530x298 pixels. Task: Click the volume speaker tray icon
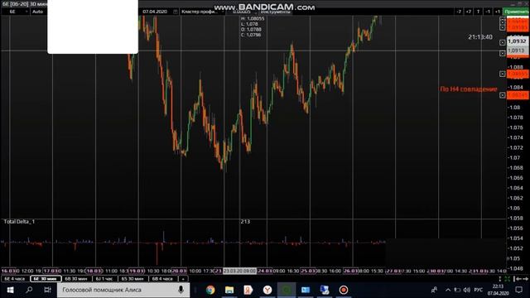tap(467, 290)
